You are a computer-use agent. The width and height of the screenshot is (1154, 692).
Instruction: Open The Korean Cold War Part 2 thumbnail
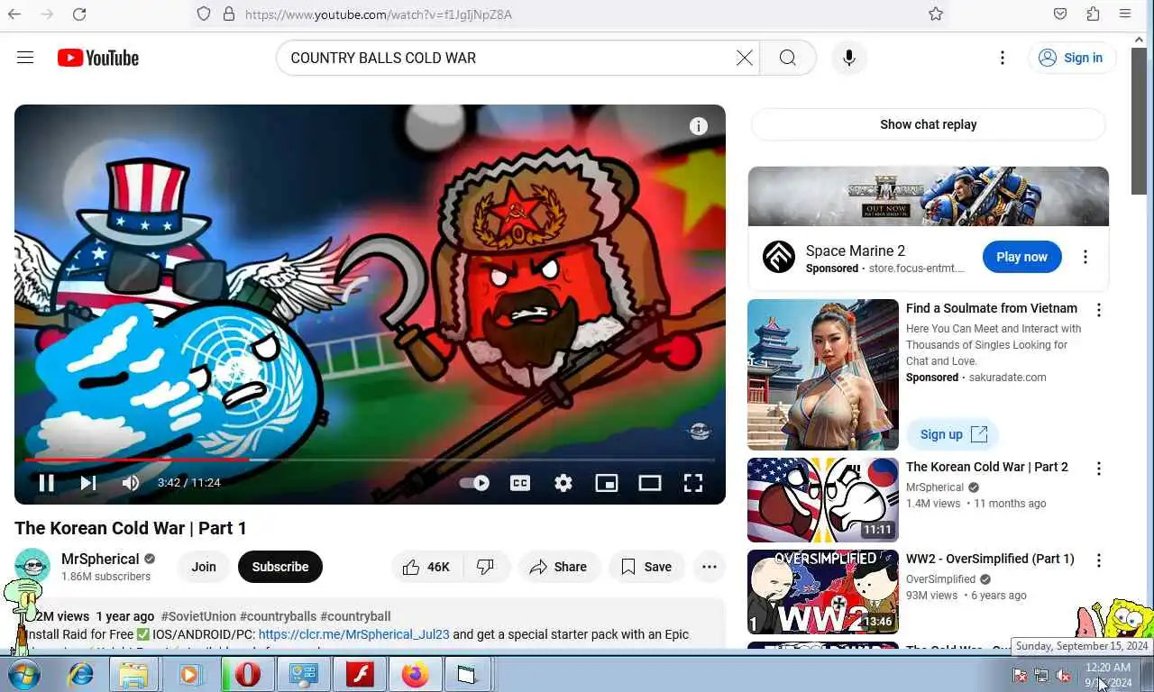point(823,500)
